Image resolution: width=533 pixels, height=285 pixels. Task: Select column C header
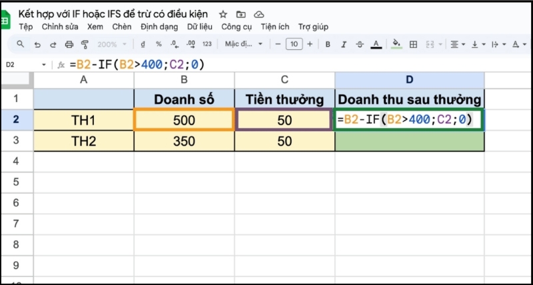click(x=284, y=80)
